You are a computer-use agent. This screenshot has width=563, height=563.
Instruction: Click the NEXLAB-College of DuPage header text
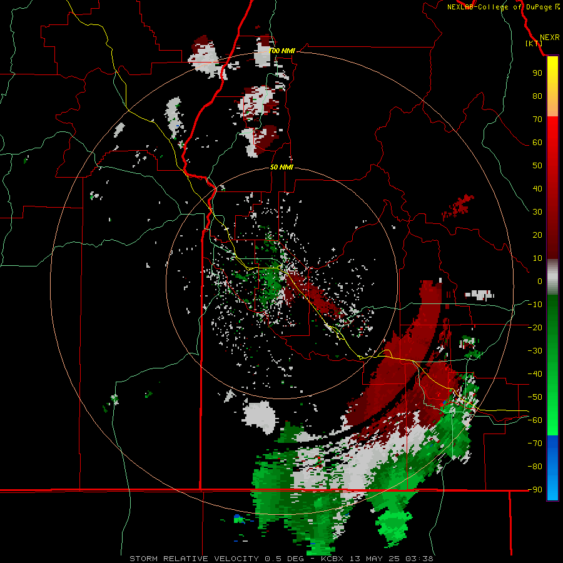503,7
